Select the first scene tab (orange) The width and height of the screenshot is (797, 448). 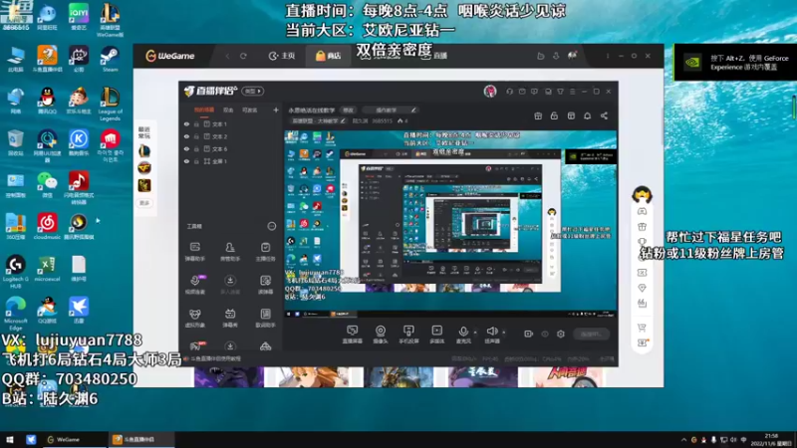coord(204,110)
